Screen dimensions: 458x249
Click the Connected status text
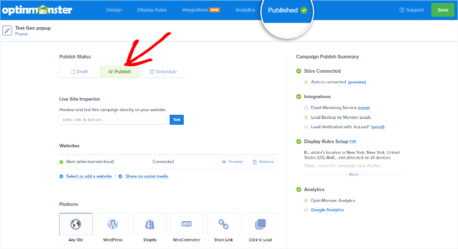pos(163,161)
